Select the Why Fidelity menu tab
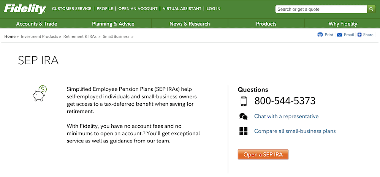The image size is (380, 177). (343, 24)
